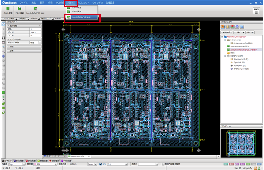Viewport: 264px width, 170px height.
Task: Toggle the Grid checkbox in the status bar
Action: pyautogui.click(x=100, y=164)
